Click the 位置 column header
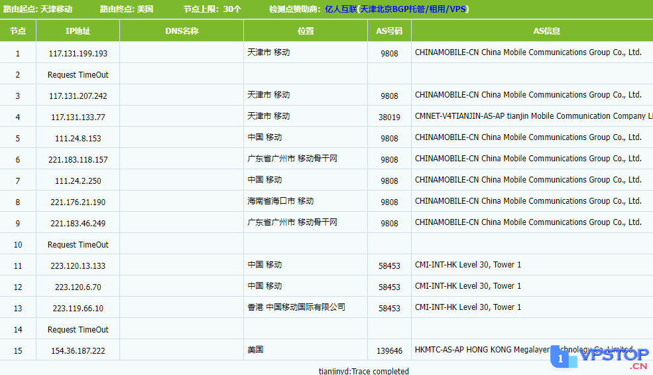 point(306,31)
